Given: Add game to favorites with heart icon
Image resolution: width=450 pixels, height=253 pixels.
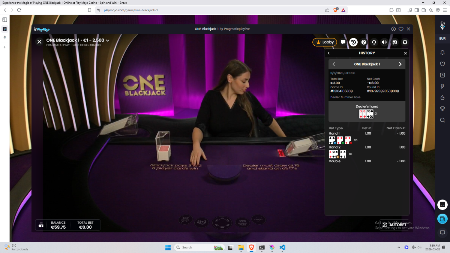Looking at the screenshot, I should click(x=401, y=29).
